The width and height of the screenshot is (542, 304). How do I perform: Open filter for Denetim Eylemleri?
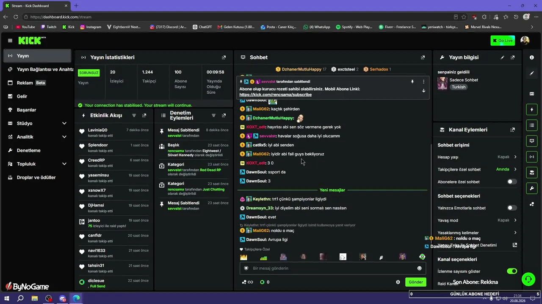pyautogui.click(x=213, y=115)
